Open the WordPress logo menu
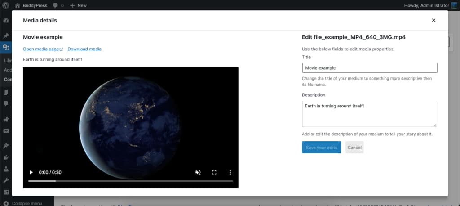Viewport: 460px width, 206px height. pyautogui.click(x=6, y=5)
